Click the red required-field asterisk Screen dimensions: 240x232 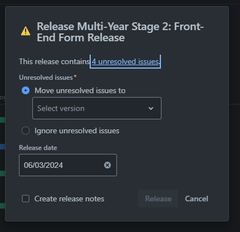(75, 76)
